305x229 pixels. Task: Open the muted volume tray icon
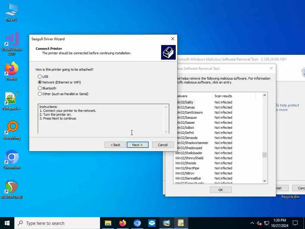pos(259,223)
